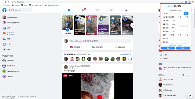Click the browser home icon

pyautogui.click(x=9, y=2)
